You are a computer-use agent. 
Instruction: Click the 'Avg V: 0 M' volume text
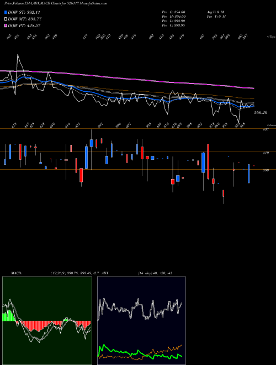[215, 12]
